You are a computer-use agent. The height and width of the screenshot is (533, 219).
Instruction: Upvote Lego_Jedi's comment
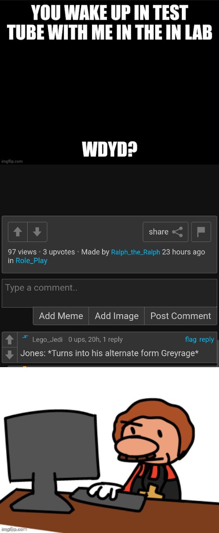click(x=10, y=340)
